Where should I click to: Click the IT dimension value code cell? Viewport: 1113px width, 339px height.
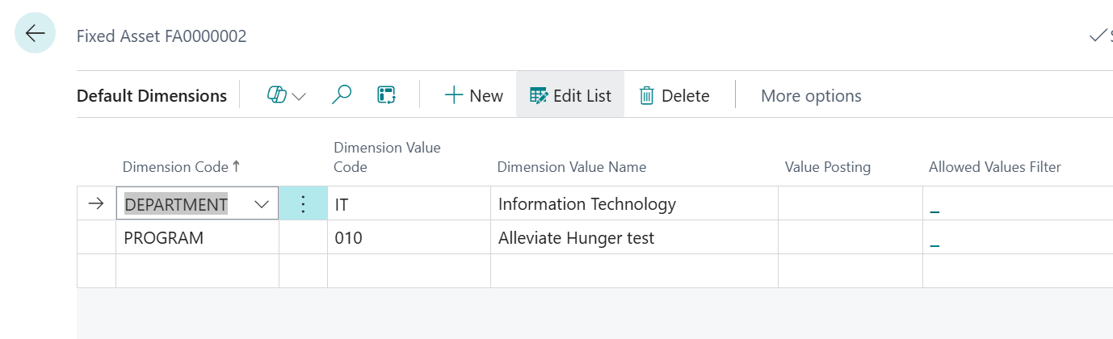click(x=408, y=204)
